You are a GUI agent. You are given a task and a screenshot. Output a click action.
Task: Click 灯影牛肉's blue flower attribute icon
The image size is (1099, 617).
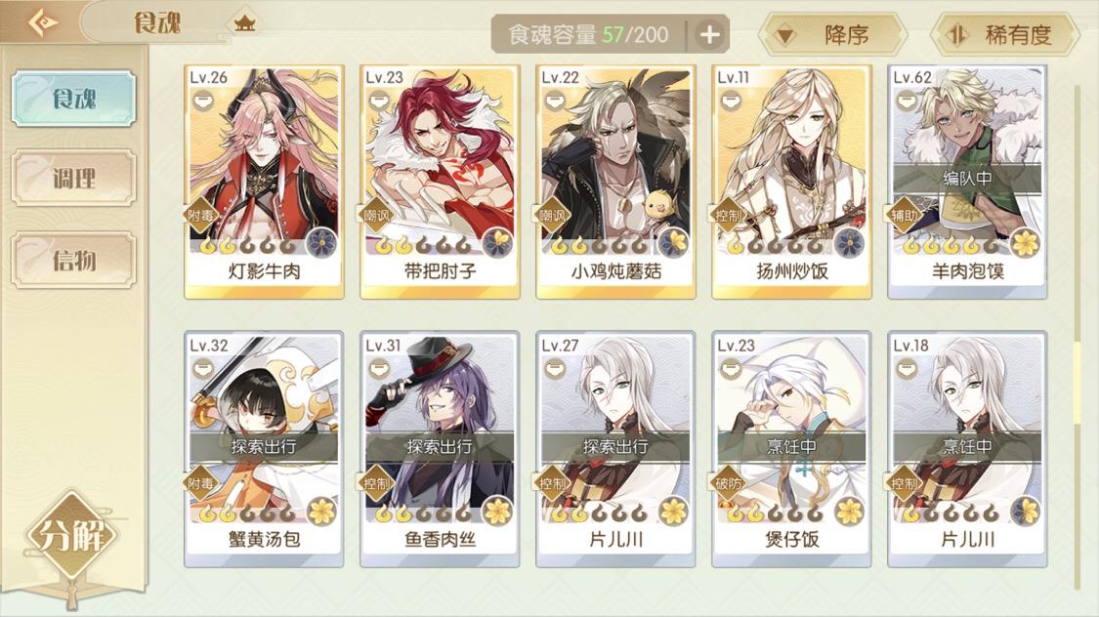pos(321,243)
